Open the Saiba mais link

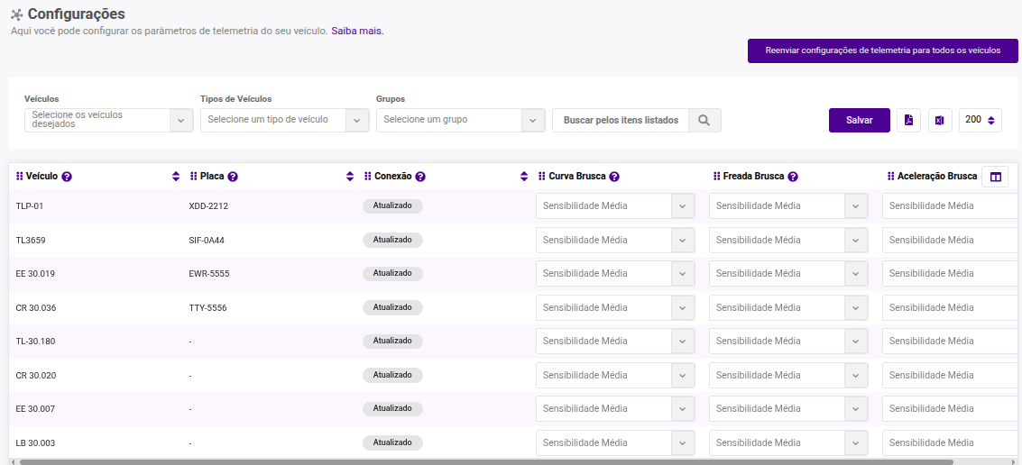click(x=357, y=31)
